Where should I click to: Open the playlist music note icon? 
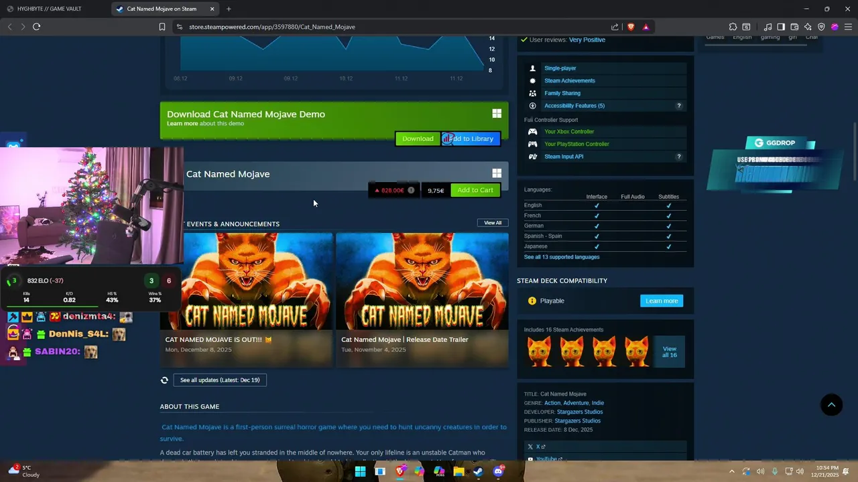[768, 27]
